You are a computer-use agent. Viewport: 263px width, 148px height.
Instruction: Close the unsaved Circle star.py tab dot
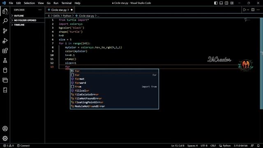click(x=72, y=10)
